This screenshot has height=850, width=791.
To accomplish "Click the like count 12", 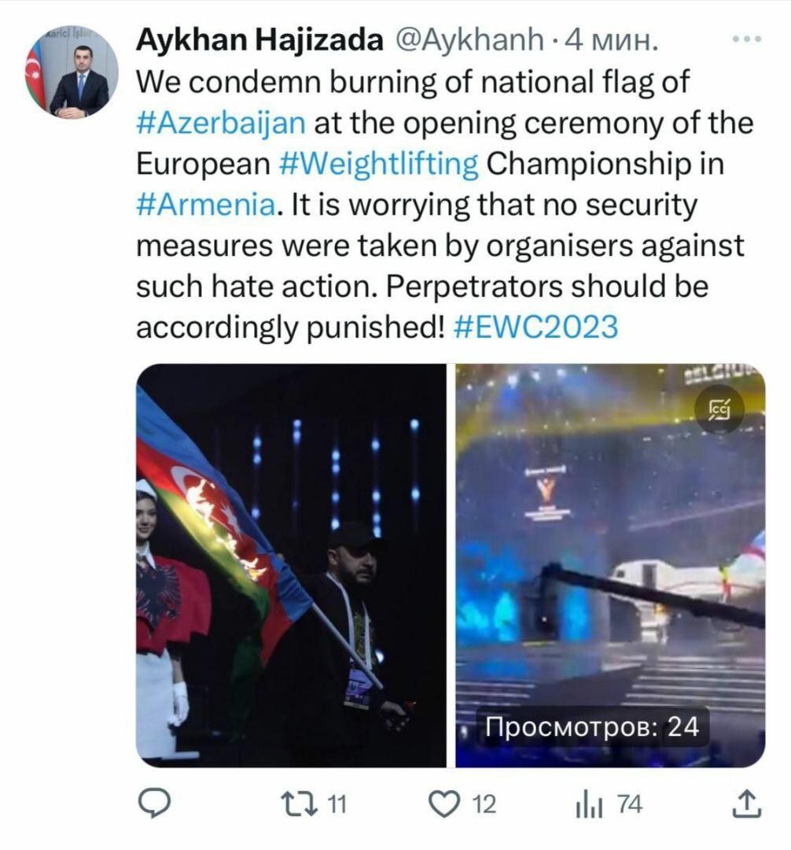I will click(x=484, y=804).
